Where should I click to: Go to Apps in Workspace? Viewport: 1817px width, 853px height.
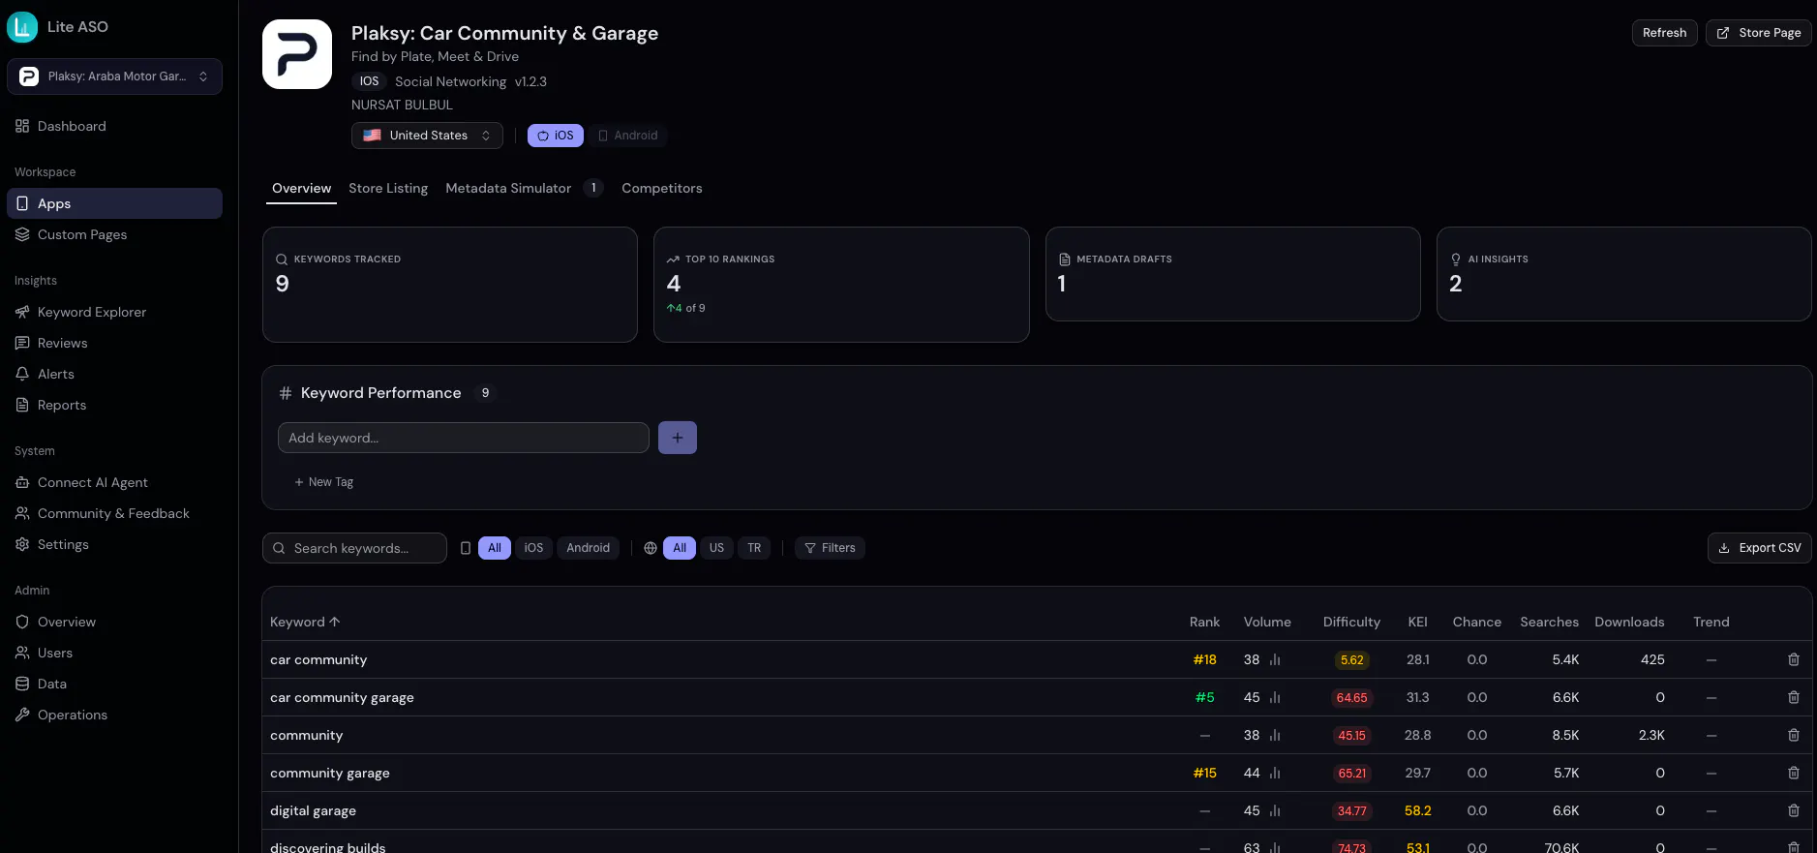click(x=114, y=203)
